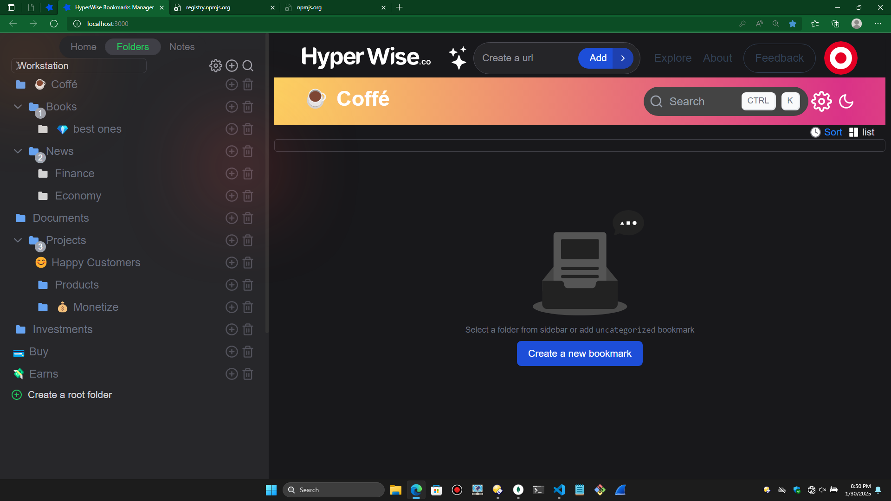
Task: Add a subfolder inside Books
Action: (232, 107)
